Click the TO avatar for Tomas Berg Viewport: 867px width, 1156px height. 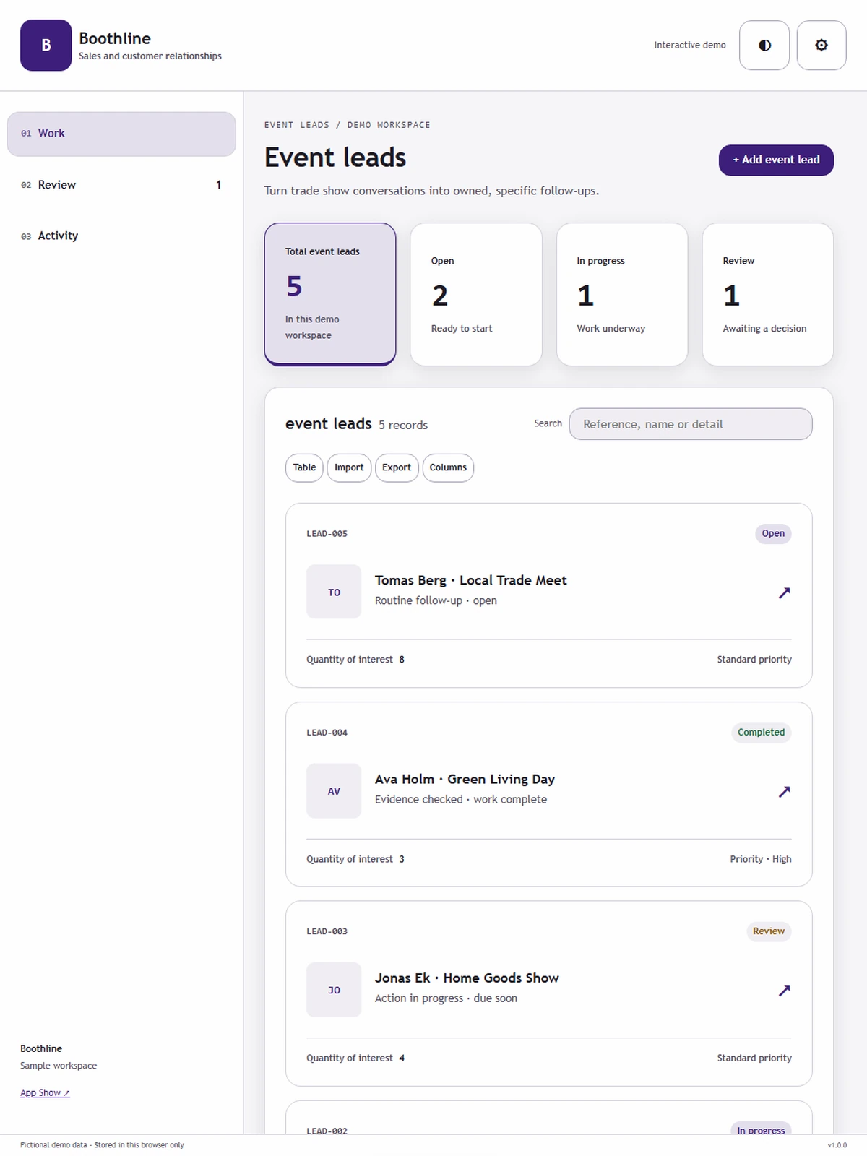tap(334, 592)
